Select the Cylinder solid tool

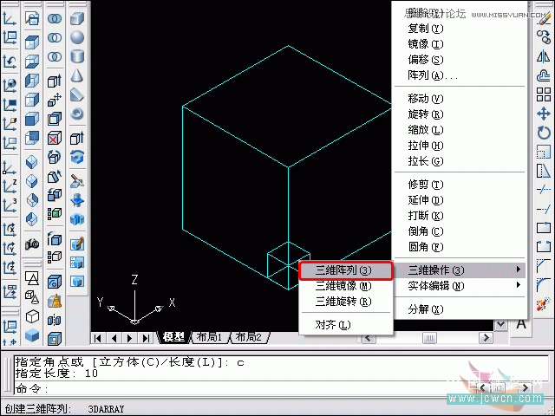(x=77, y=56)
